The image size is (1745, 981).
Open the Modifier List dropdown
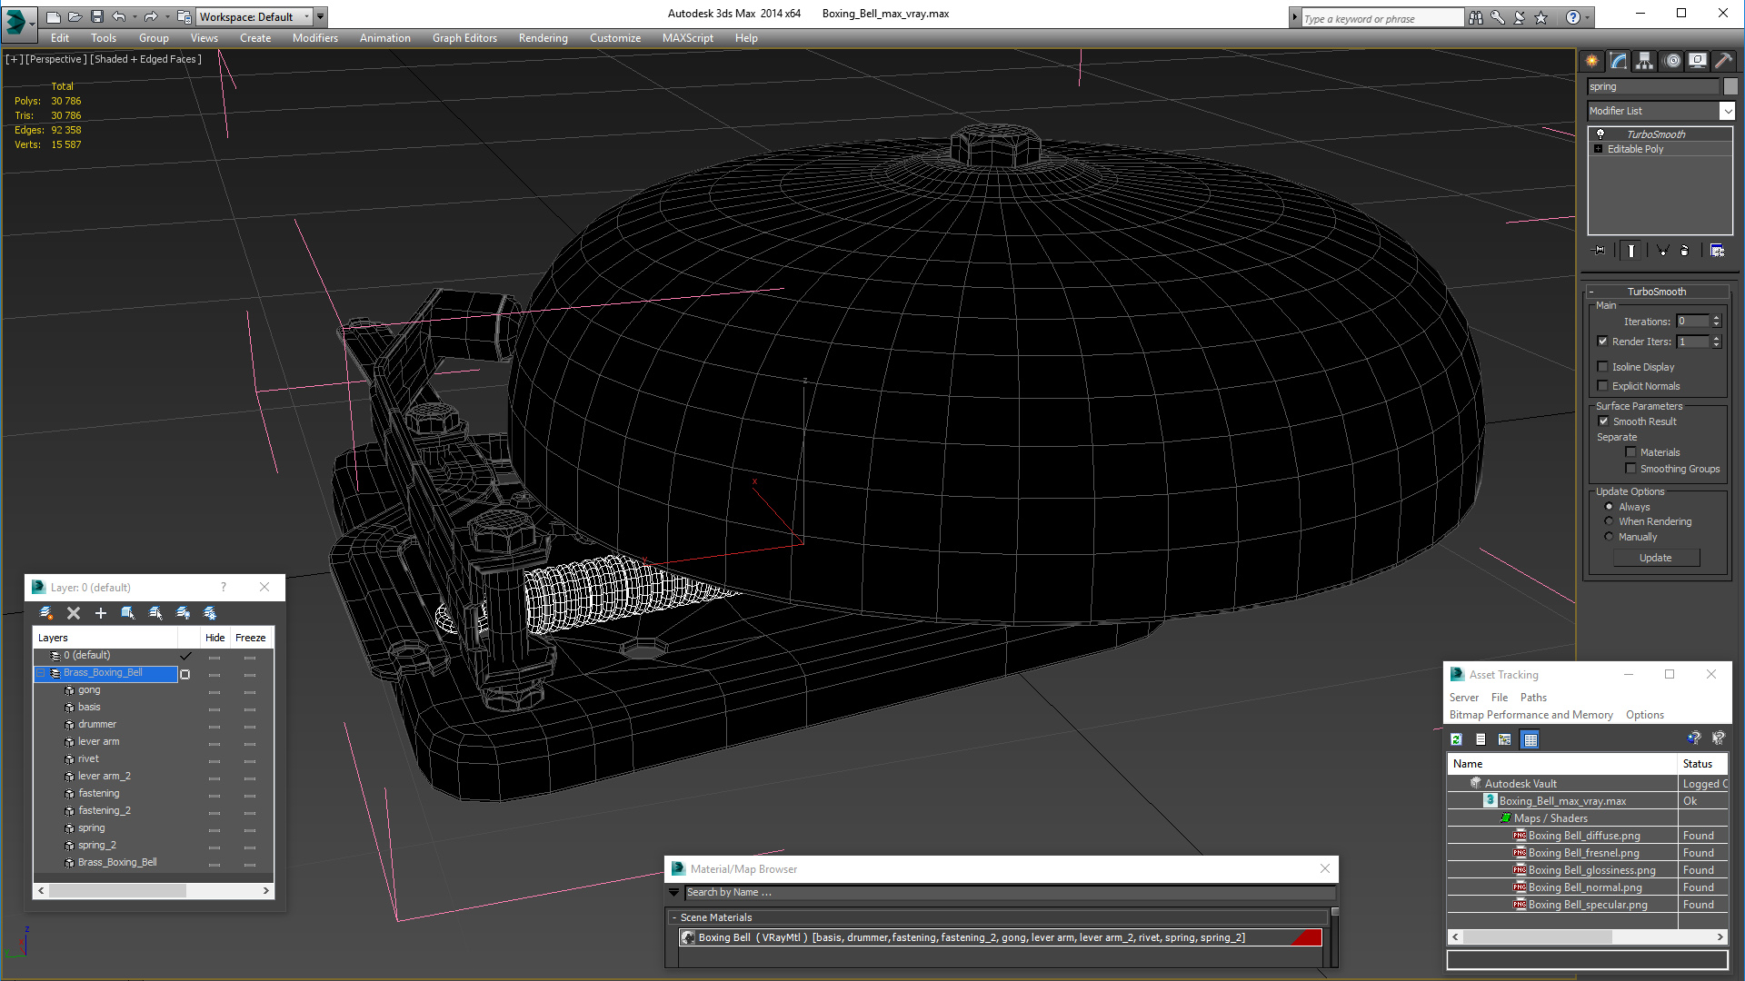point(1661,111)
